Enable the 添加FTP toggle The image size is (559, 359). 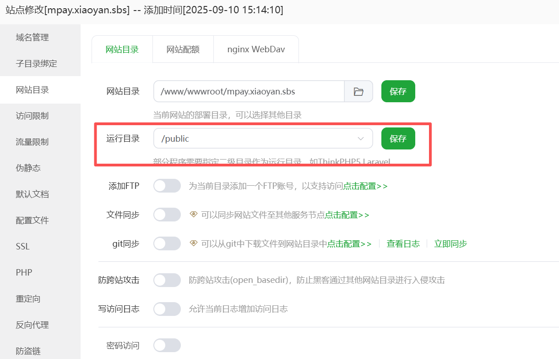pos(167,186)
